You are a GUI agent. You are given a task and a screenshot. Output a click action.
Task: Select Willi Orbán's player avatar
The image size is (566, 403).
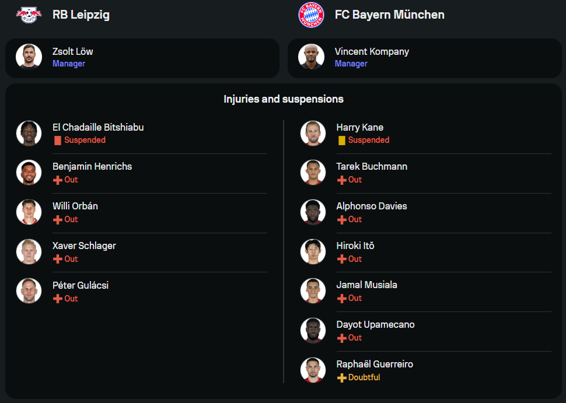pos(29,212)
